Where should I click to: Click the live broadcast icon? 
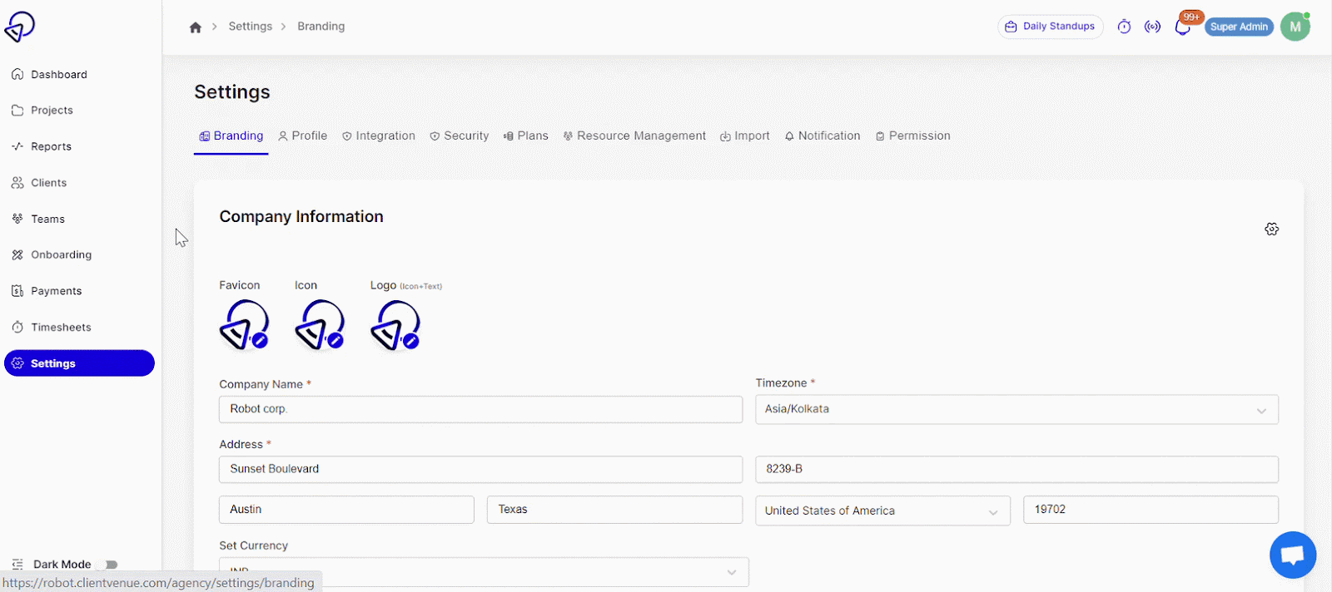(1152, 27)
